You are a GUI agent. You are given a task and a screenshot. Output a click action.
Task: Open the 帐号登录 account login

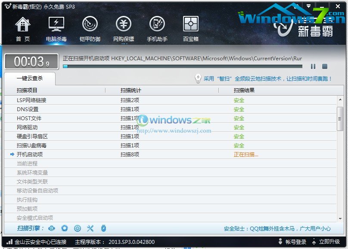tap(292, 242)
